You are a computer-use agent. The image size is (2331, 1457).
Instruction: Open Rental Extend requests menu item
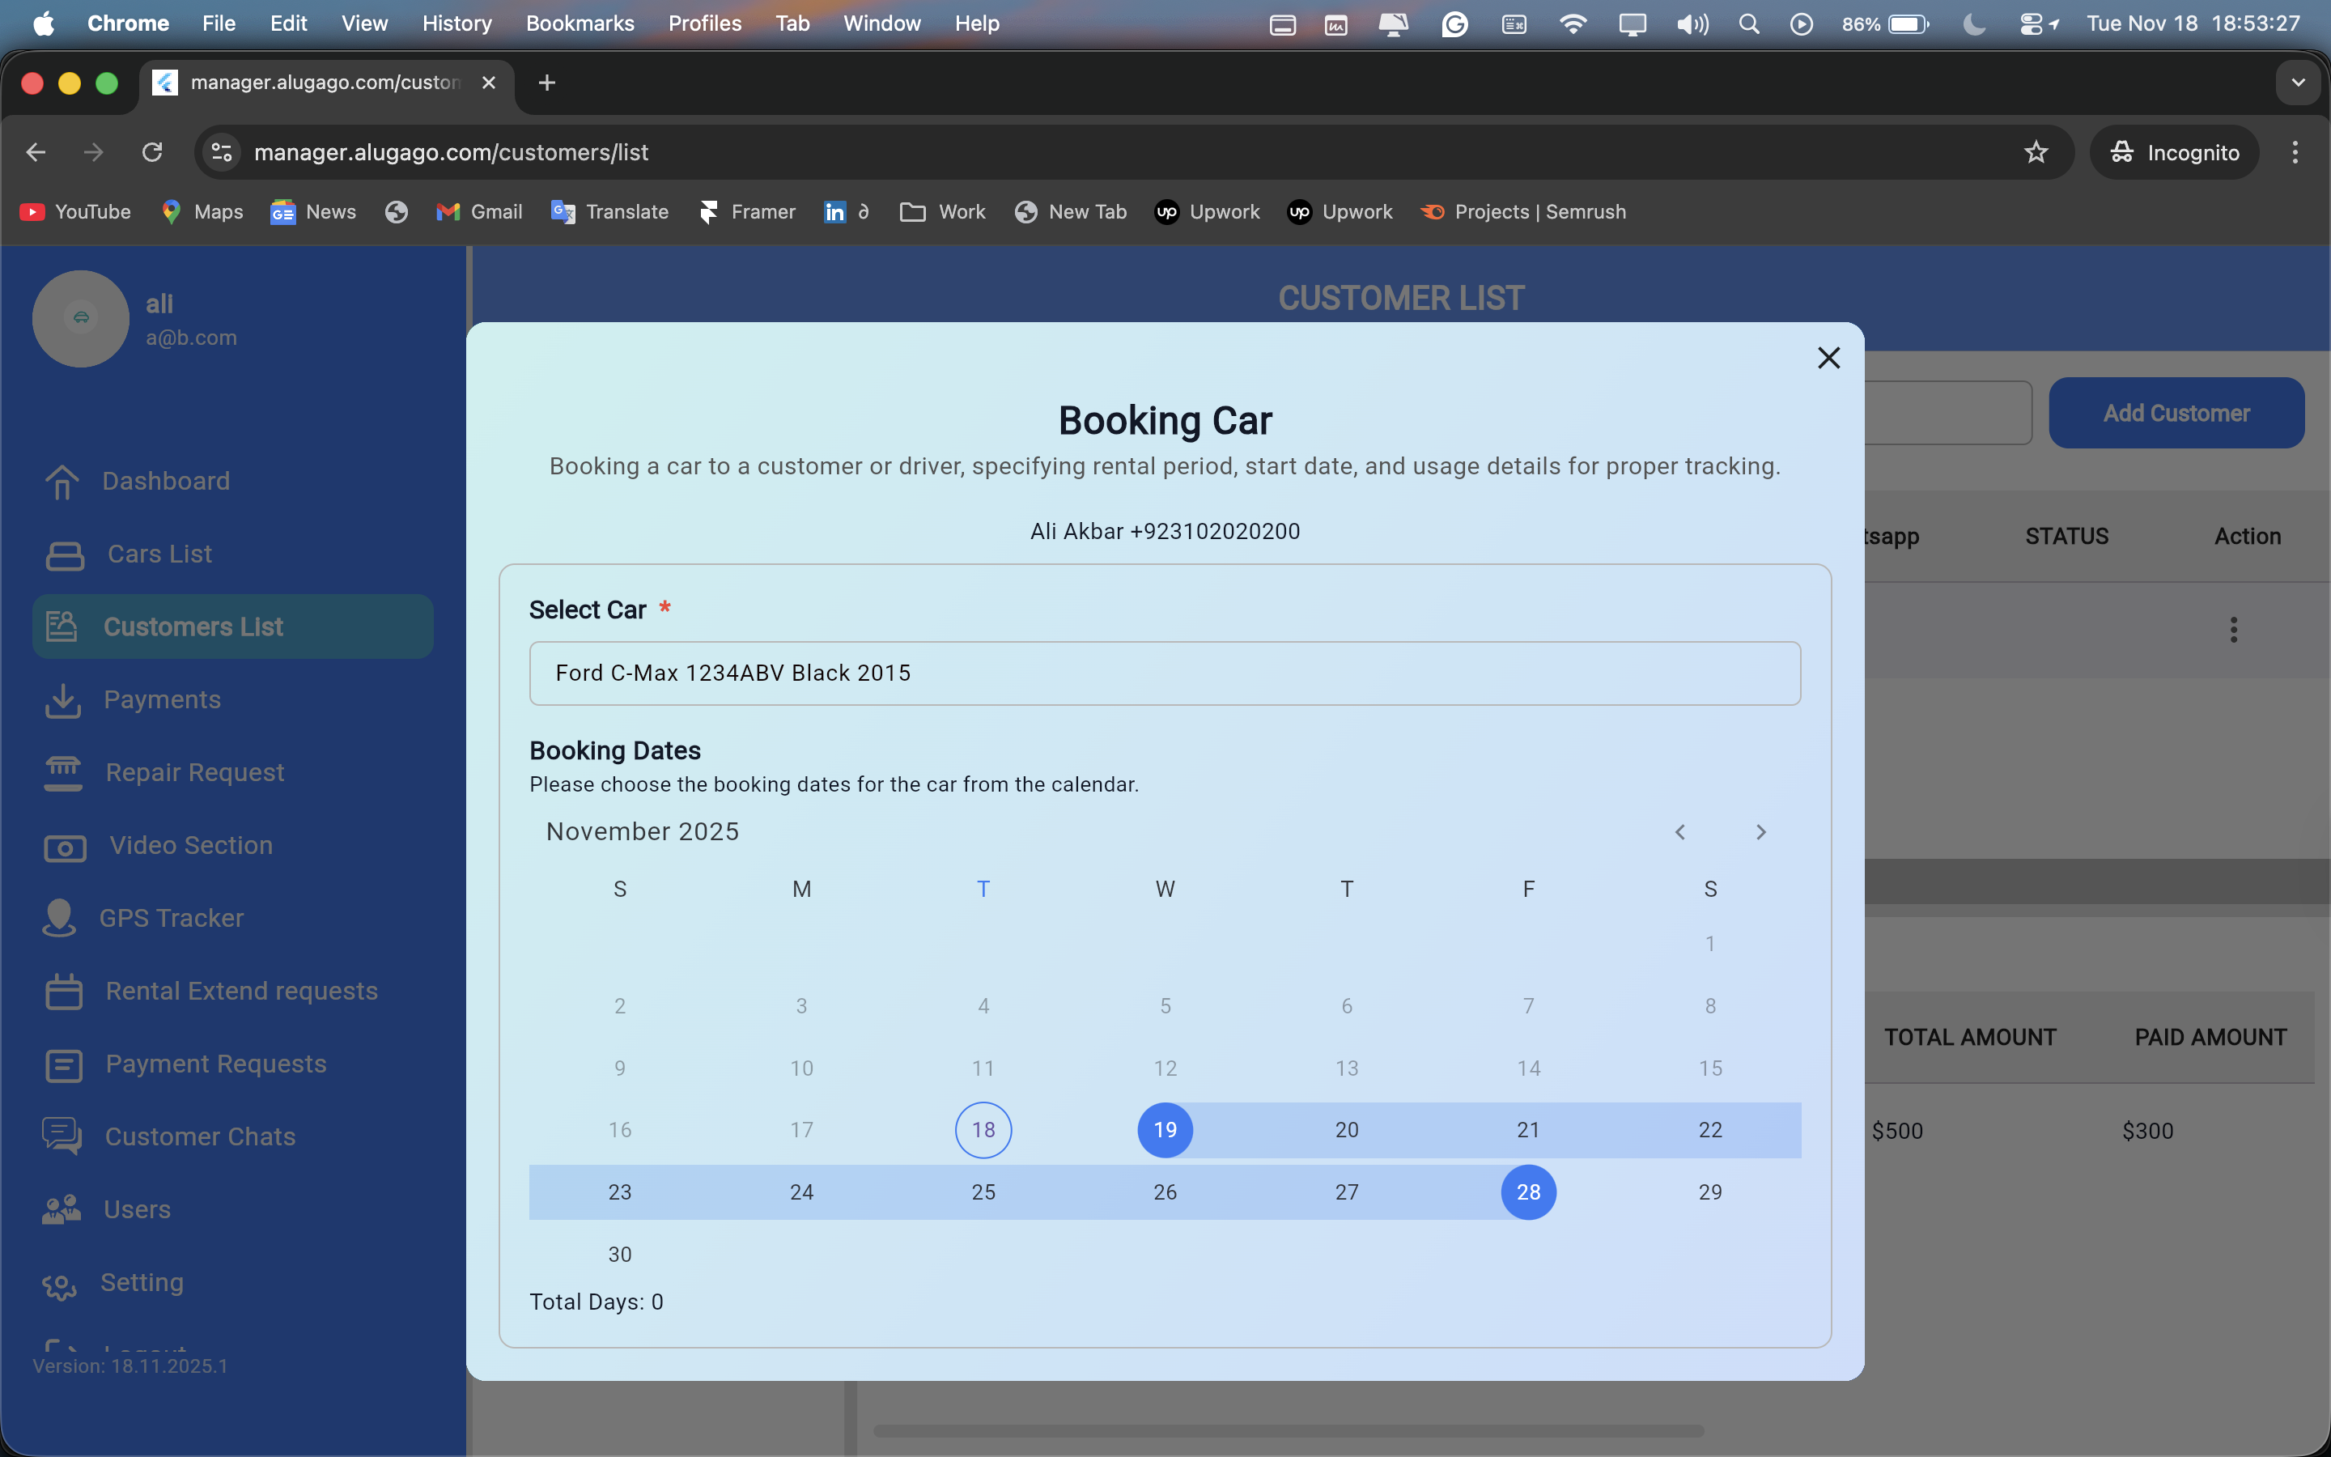(241, 992)
